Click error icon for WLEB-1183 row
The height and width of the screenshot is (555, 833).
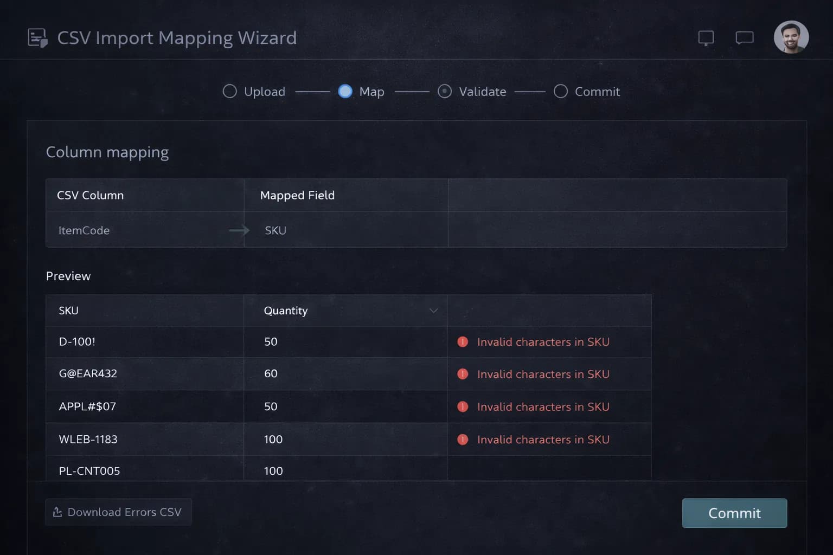(x=463, y=440)
